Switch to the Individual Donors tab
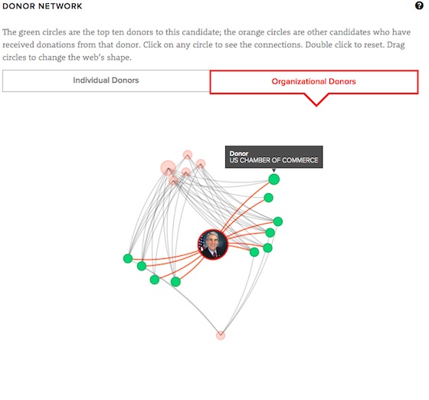 pos(106,80)
